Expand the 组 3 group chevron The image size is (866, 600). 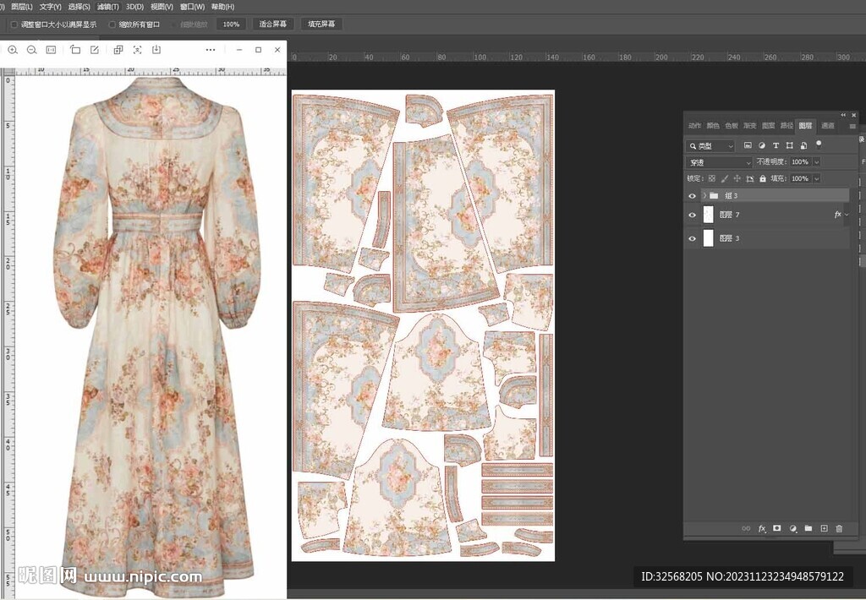coord(704,195)
